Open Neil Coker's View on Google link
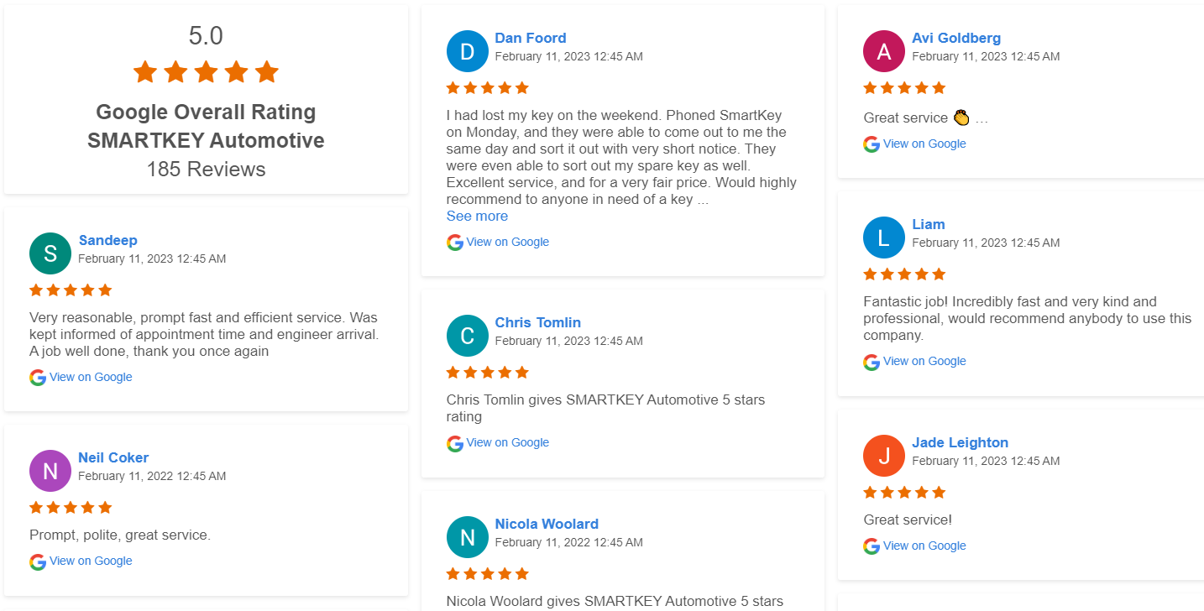The height and width of the screenshot is (611, 1204). [x=91, y=561]
